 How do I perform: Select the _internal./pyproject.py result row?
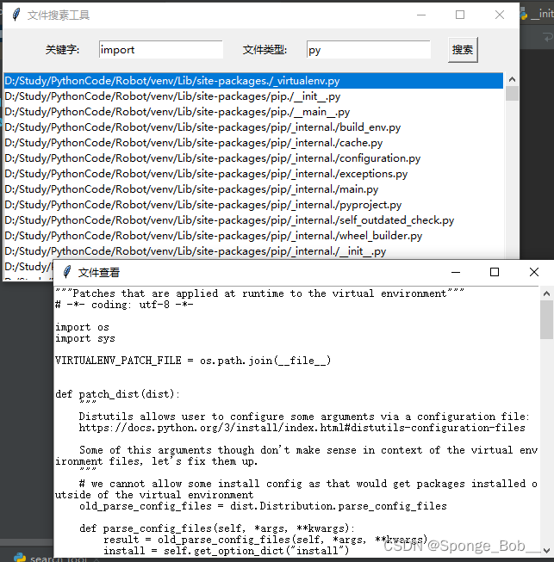pos(253,205)
